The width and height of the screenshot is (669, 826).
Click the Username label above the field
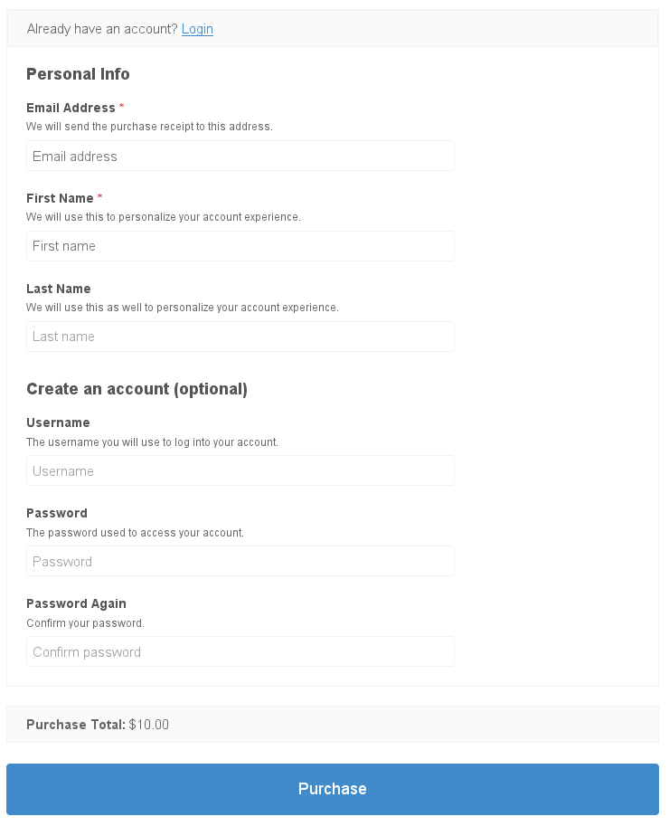point(58,422)
